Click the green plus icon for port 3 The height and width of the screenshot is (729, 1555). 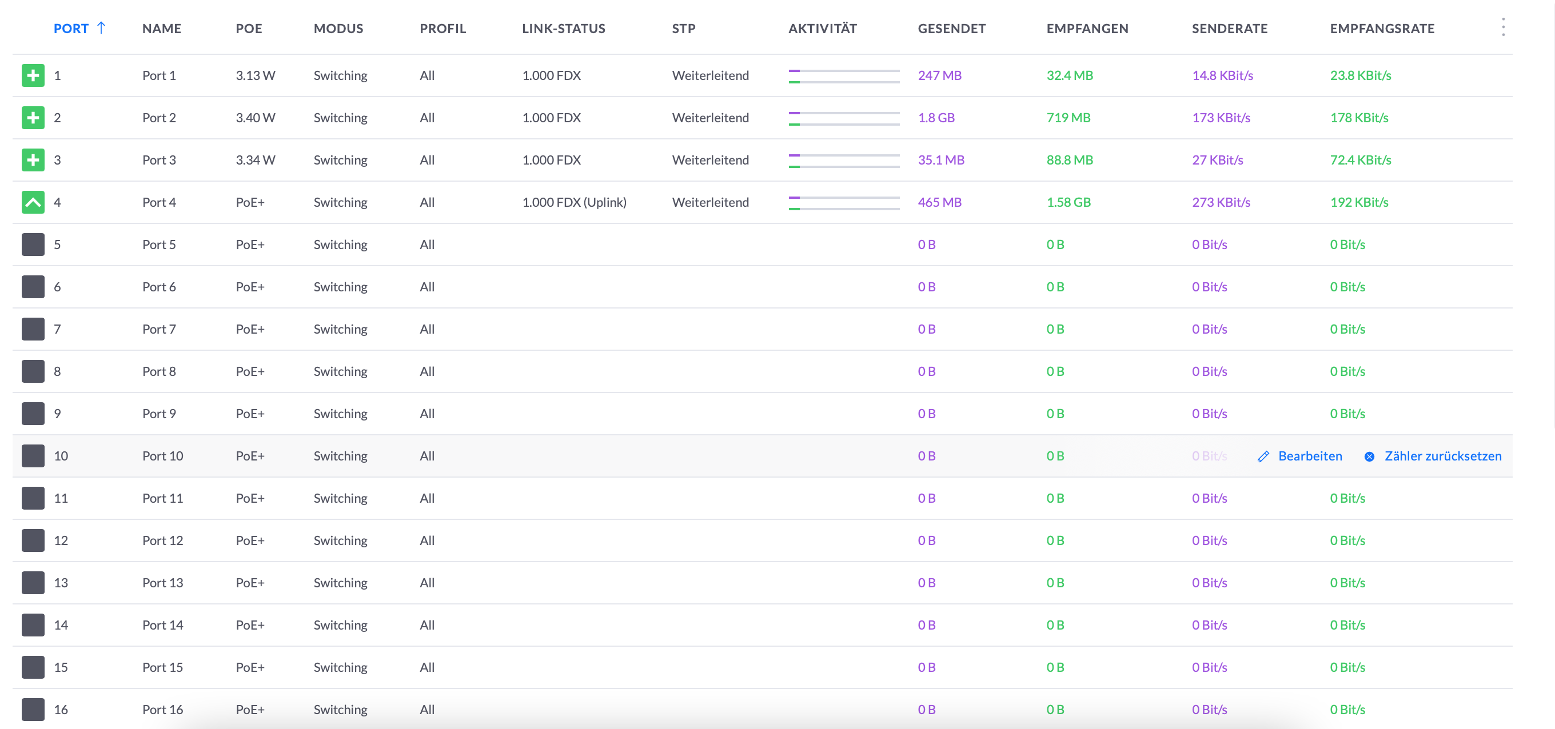click(x=33, y=160)
